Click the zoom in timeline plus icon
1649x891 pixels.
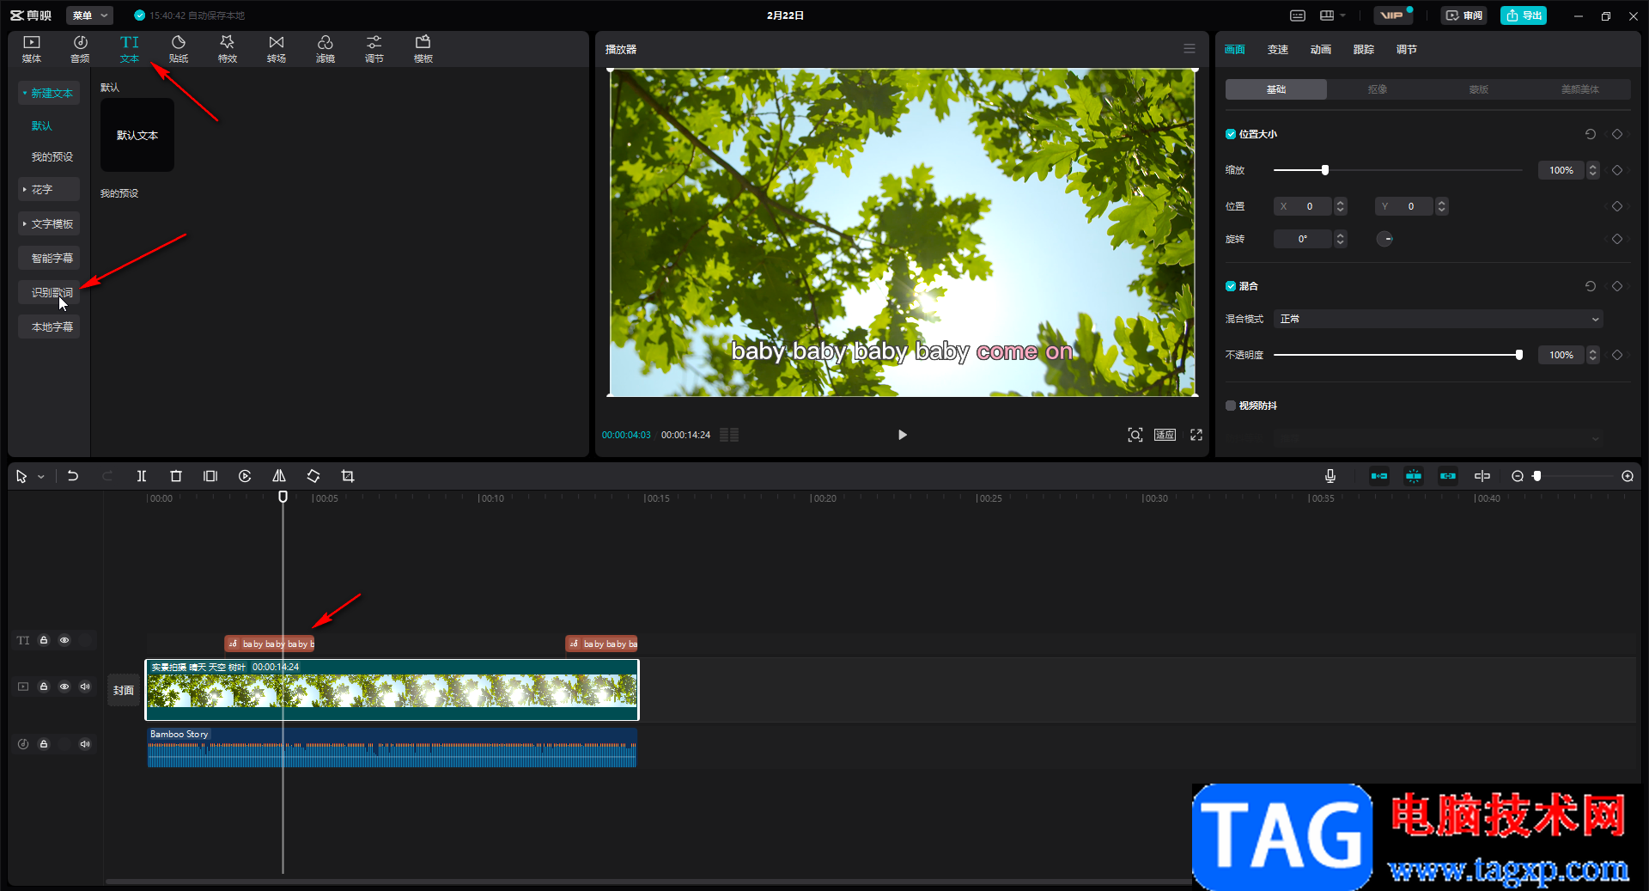(1628, 476)
